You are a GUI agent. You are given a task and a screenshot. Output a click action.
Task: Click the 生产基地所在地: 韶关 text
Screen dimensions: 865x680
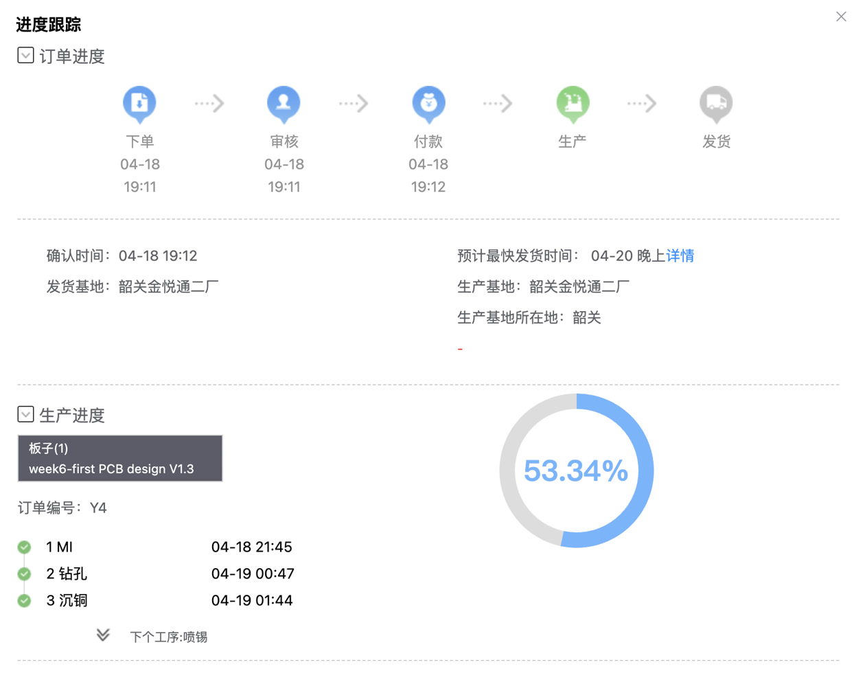coord(529,318)
